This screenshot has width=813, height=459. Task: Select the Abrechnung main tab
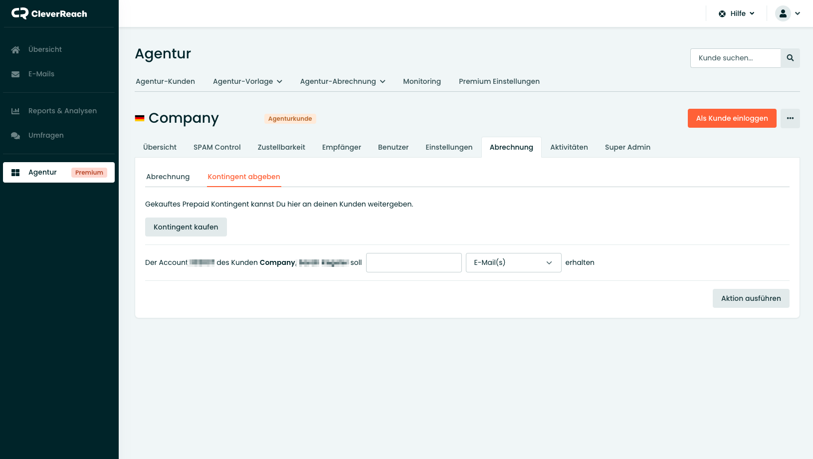pos(511,147)
